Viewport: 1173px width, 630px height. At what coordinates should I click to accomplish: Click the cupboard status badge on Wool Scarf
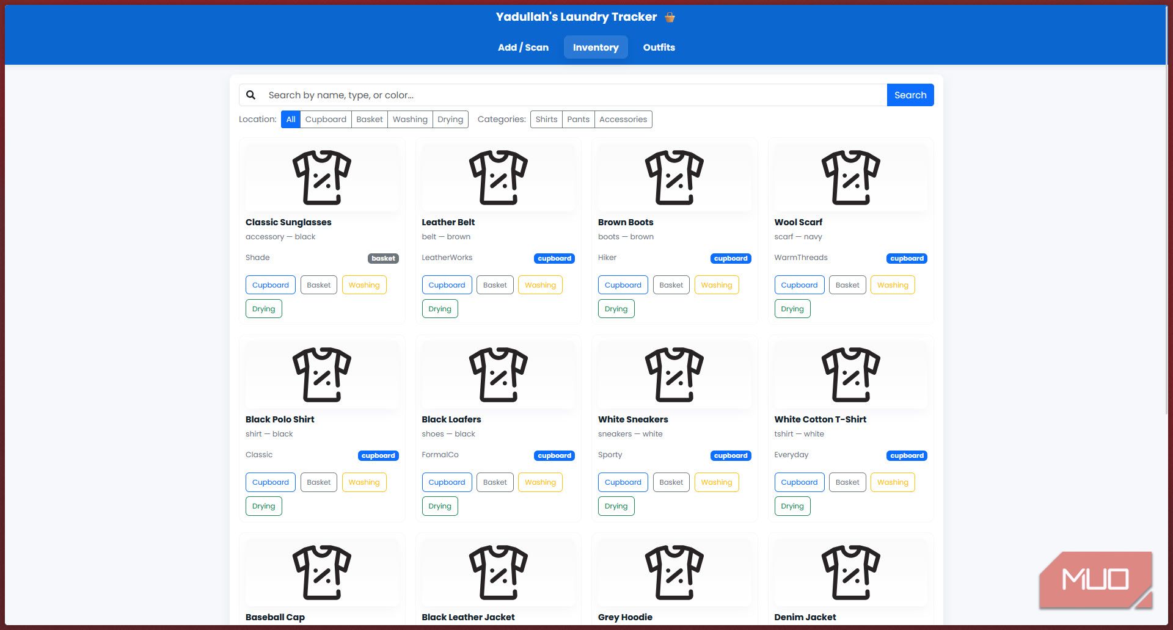pyautogui.click(x=907, y=258)
